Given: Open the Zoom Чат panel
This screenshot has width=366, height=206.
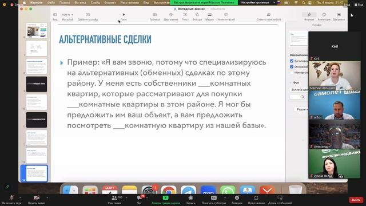Looking at the screenshot, I should [x=140, y=200].
